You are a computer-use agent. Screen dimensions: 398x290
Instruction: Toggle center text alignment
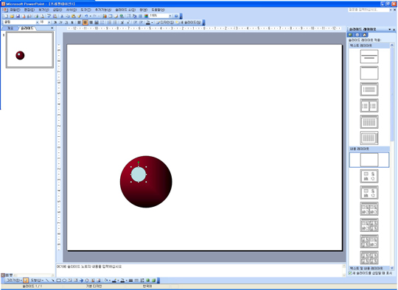[85, 22]
